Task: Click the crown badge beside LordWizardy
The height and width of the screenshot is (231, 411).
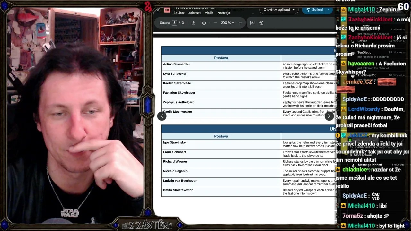Action: pos(344,109)
